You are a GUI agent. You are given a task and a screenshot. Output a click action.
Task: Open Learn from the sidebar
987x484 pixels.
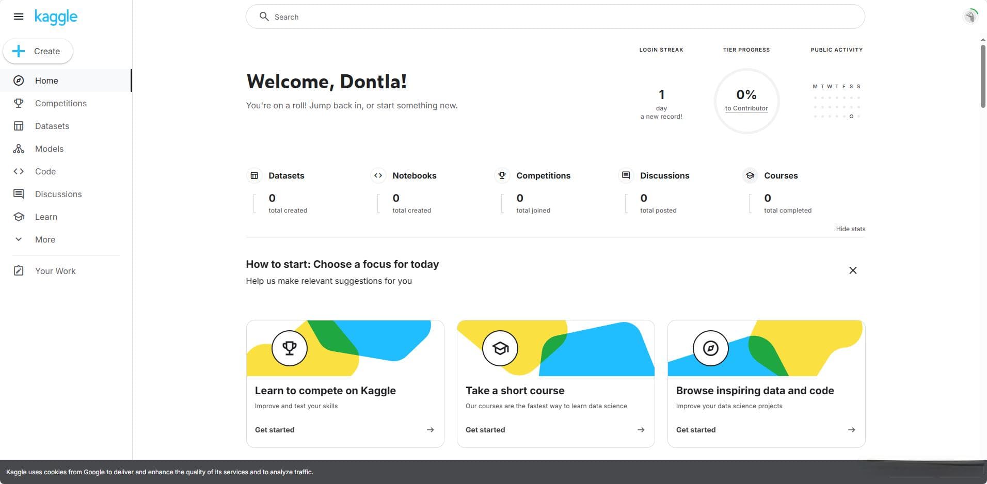click(x=66, y=217)
